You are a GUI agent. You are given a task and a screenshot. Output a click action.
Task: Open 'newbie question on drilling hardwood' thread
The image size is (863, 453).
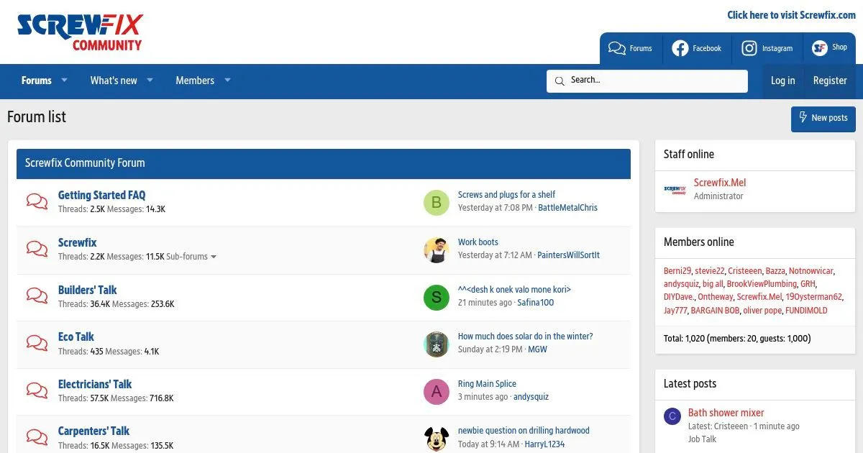click(524, 431)
